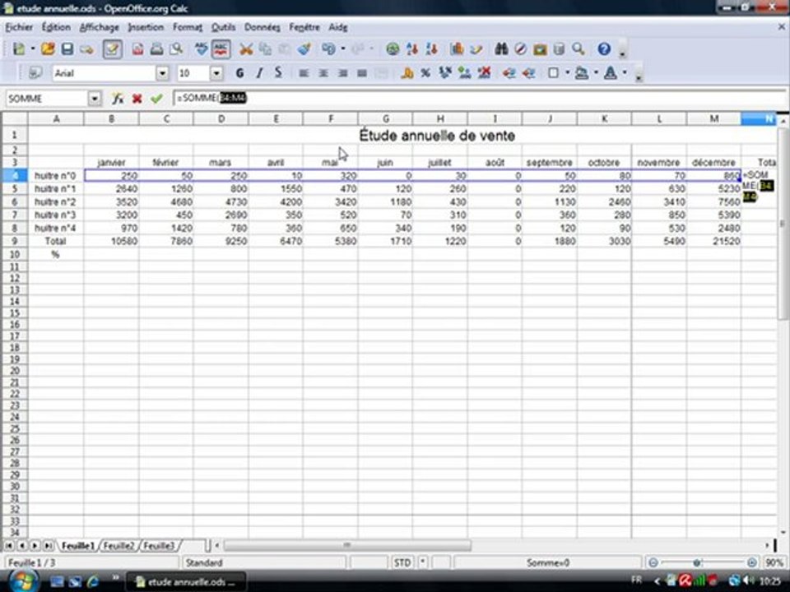Toggle Underline S formatting

tap(278, 73)
